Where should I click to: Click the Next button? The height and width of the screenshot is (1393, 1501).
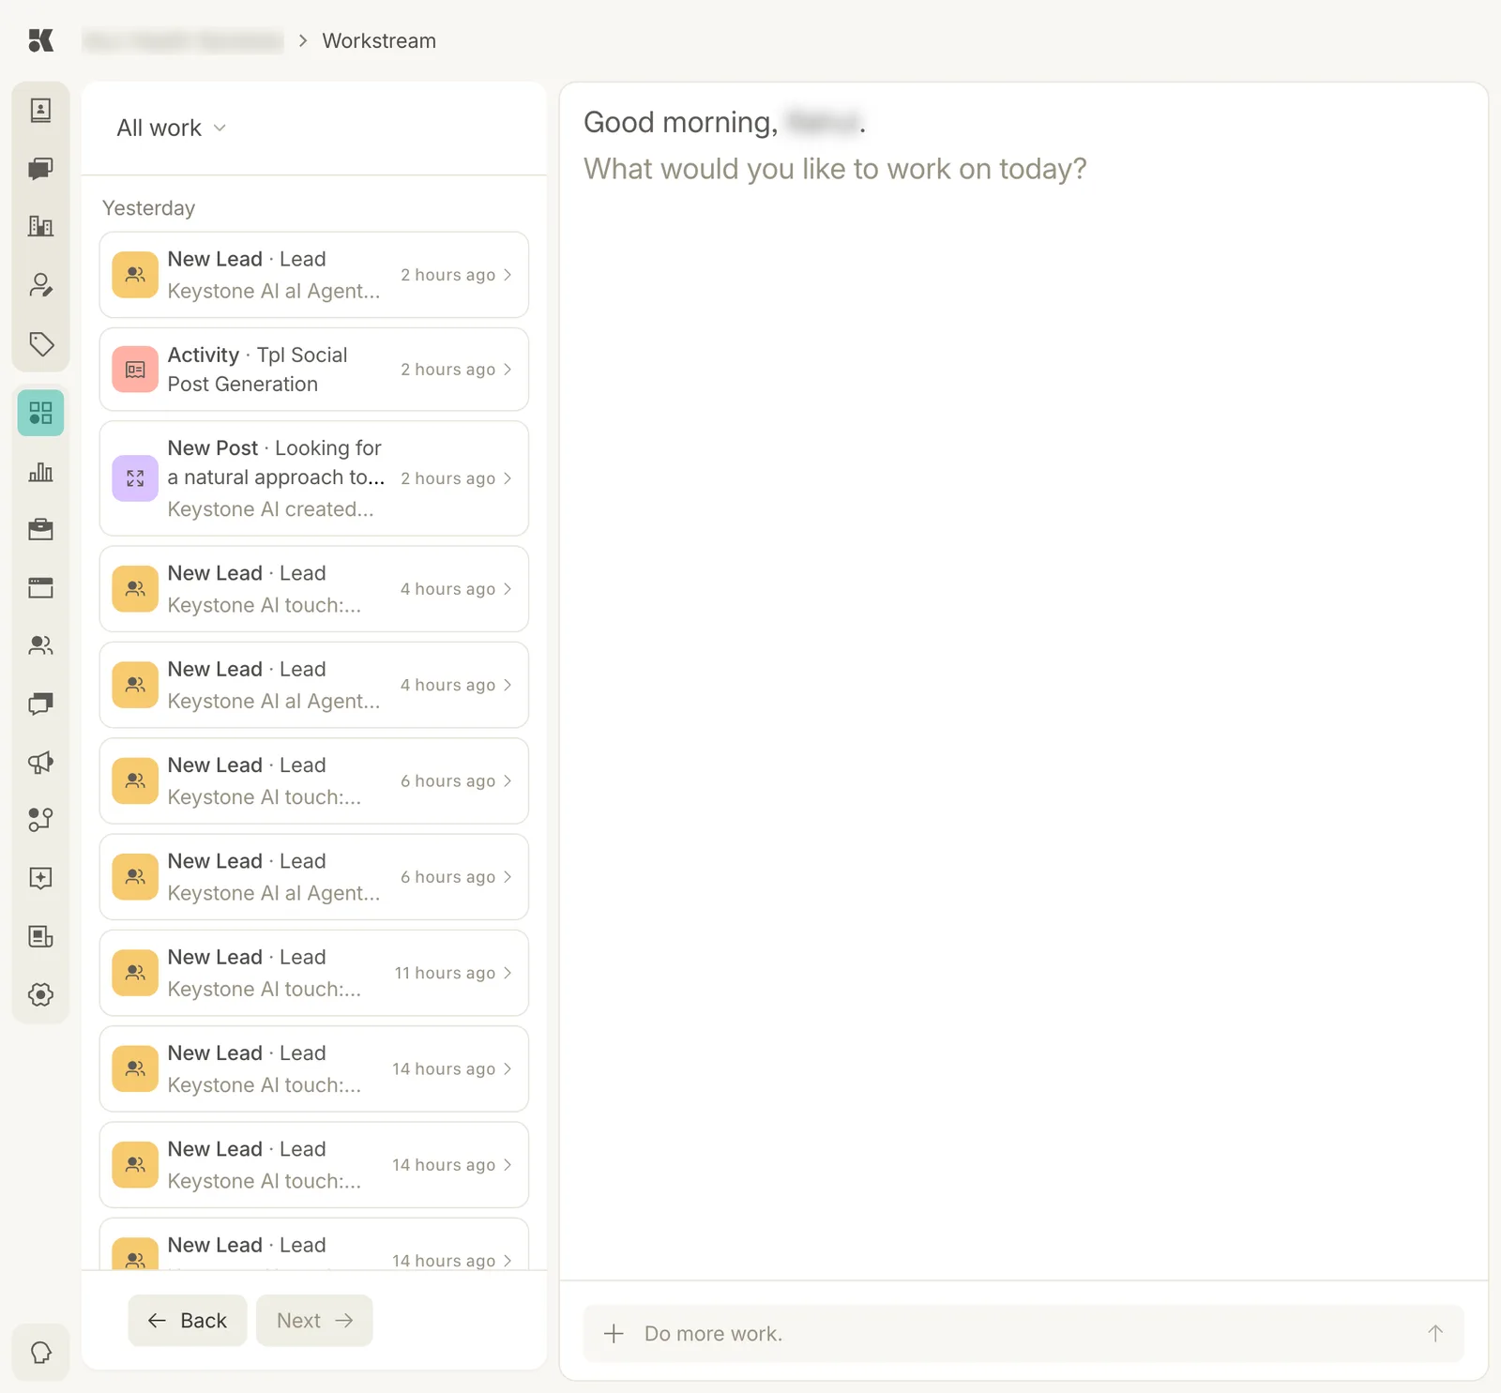click(x=314, y=1321)
